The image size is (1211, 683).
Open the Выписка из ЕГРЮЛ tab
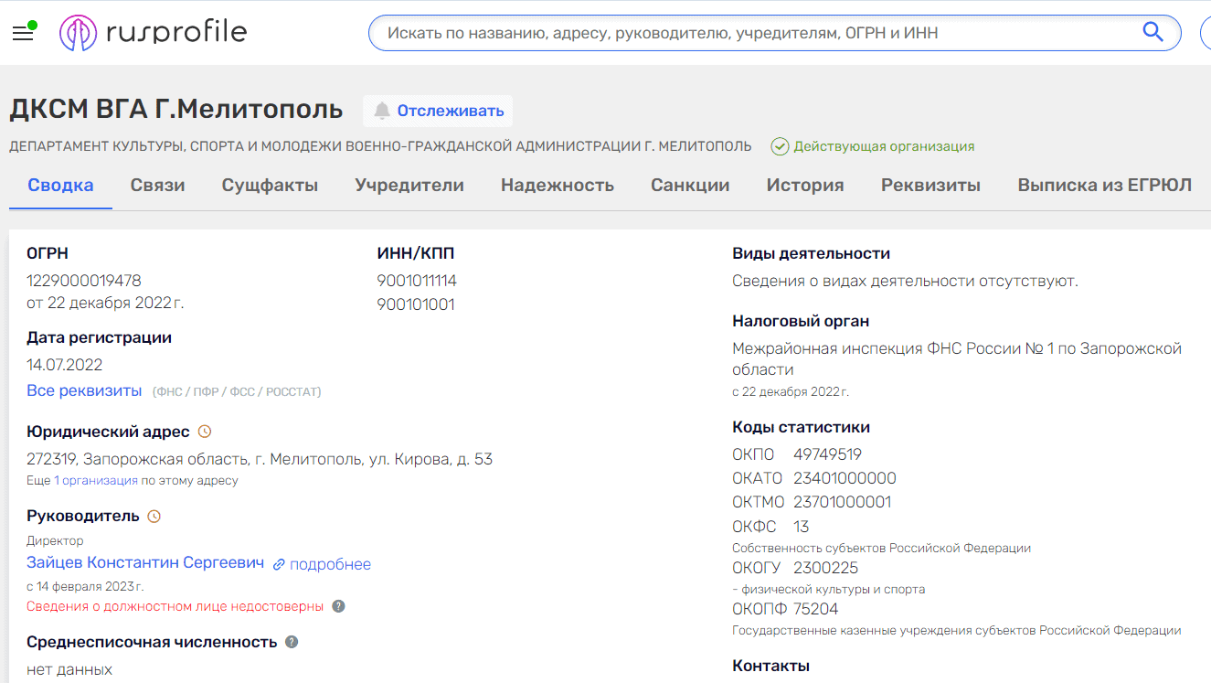point(1104,186)
